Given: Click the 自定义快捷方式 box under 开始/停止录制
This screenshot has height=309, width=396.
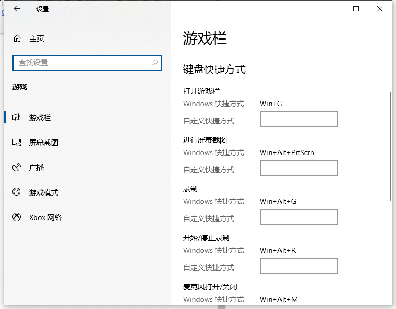Looking at the screenshot, I should click(x=298, y=266).
